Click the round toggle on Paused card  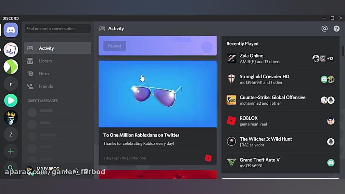(x=207, y=47)
